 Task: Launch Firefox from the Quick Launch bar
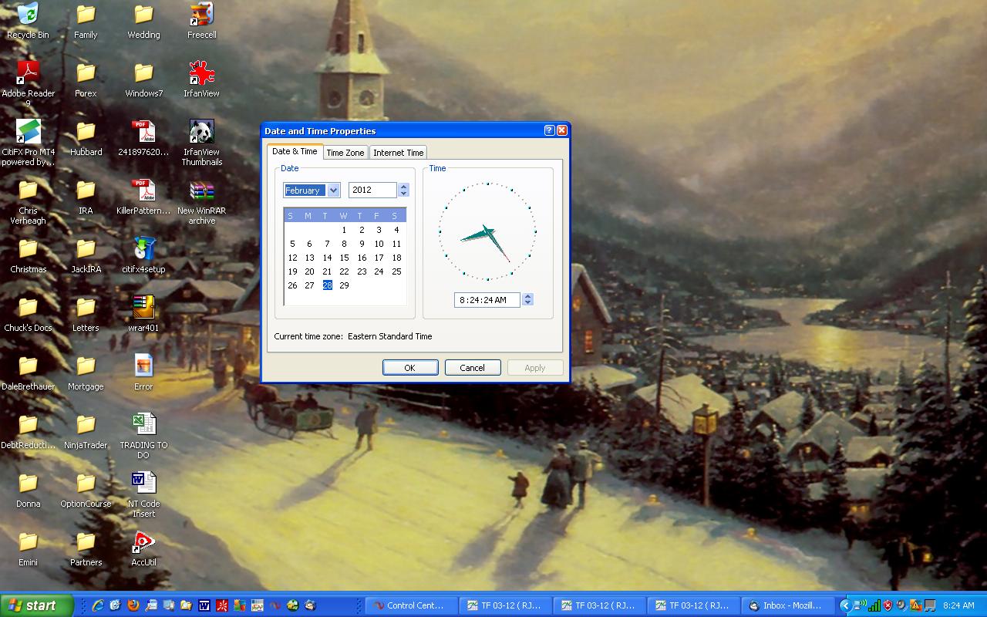(x=133, y=605)
